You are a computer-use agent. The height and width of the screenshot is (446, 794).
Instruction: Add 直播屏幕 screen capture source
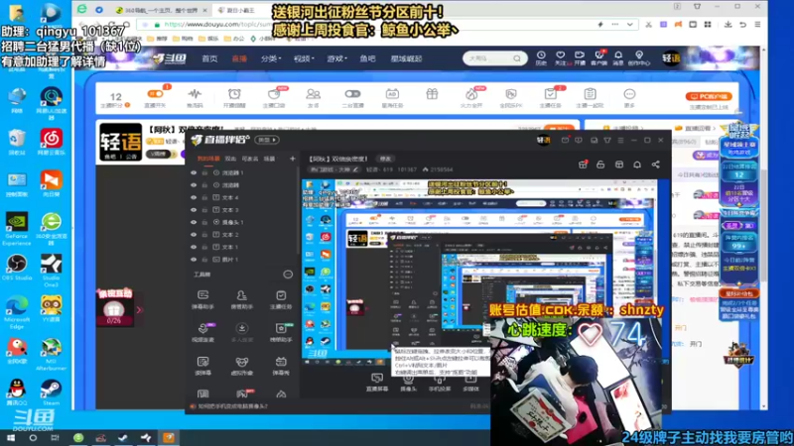click(x=377, y=383)
